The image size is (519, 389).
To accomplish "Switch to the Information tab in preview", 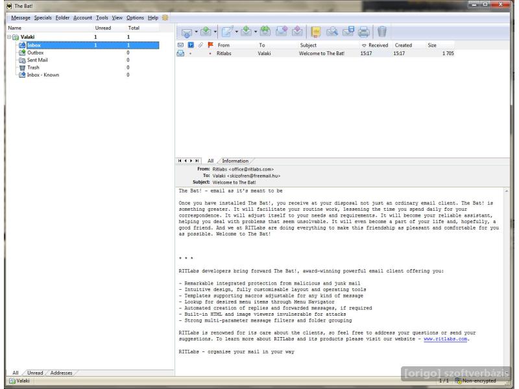I will [235, 161].
